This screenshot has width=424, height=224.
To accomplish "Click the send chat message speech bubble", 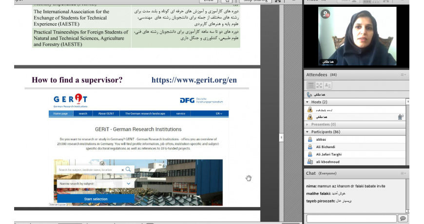I will pyautogui.click(x=403, y=218).
